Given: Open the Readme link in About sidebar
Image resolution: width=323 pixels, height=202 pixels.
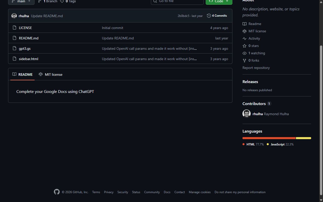Looking at the screenshot, I should point(255,24).
